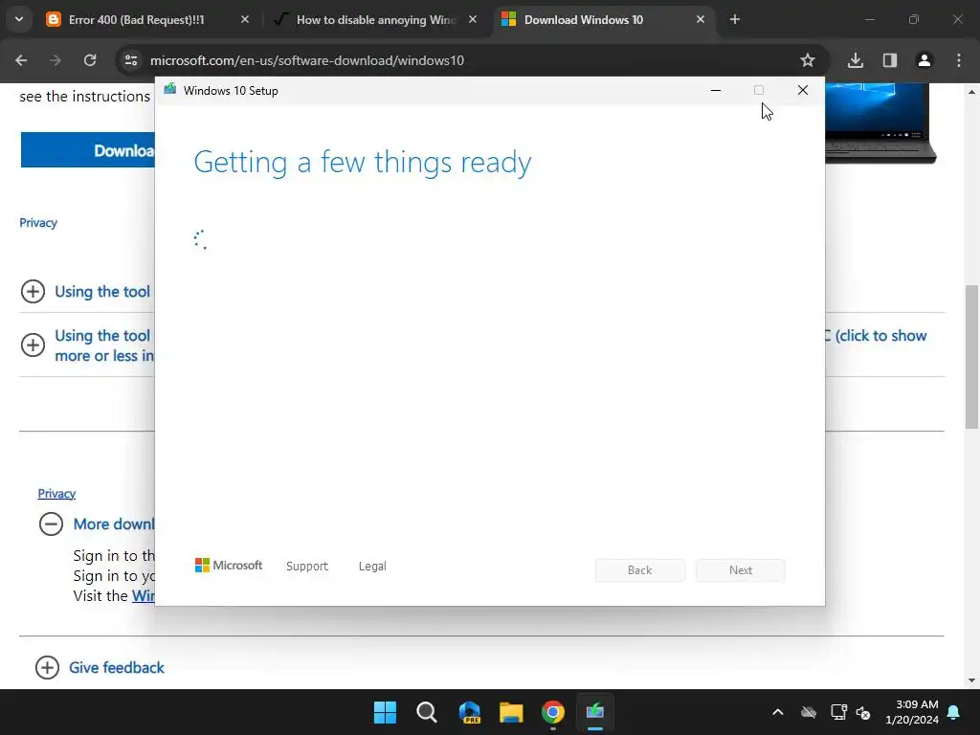Image resolution: width=980 pixels, height=735 pixels.
Task: Click the Microsoft logo in Setup
Action: coord(229,565)
